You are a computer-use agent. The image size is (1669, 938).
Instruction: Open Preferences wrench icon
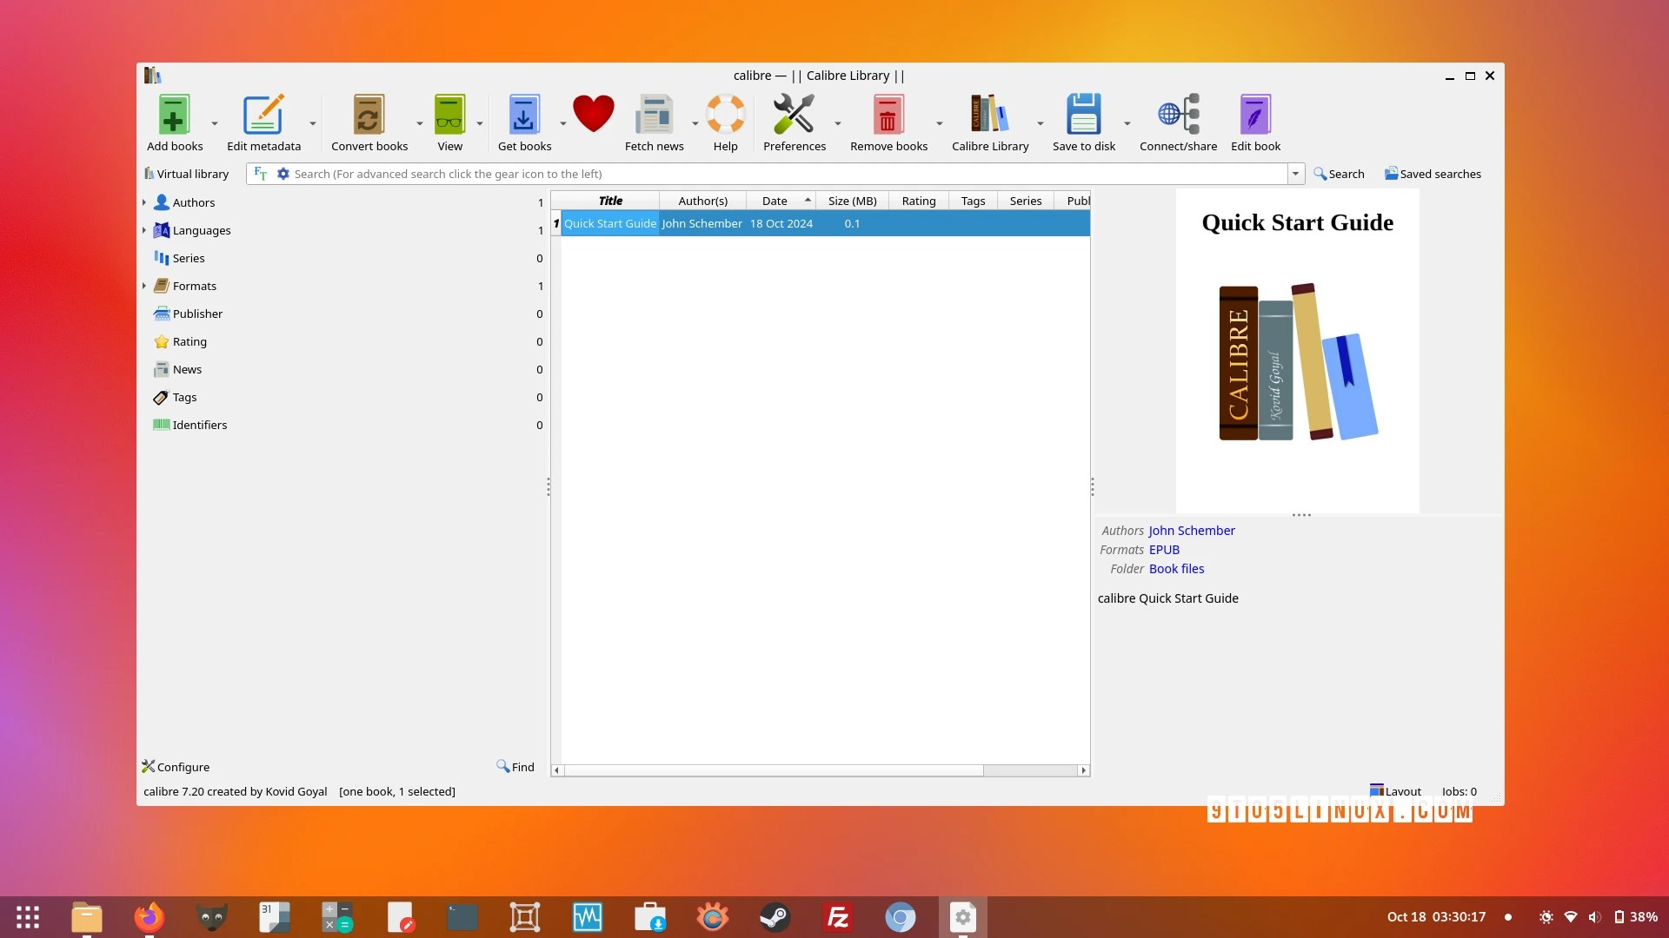tap(794, 116)
